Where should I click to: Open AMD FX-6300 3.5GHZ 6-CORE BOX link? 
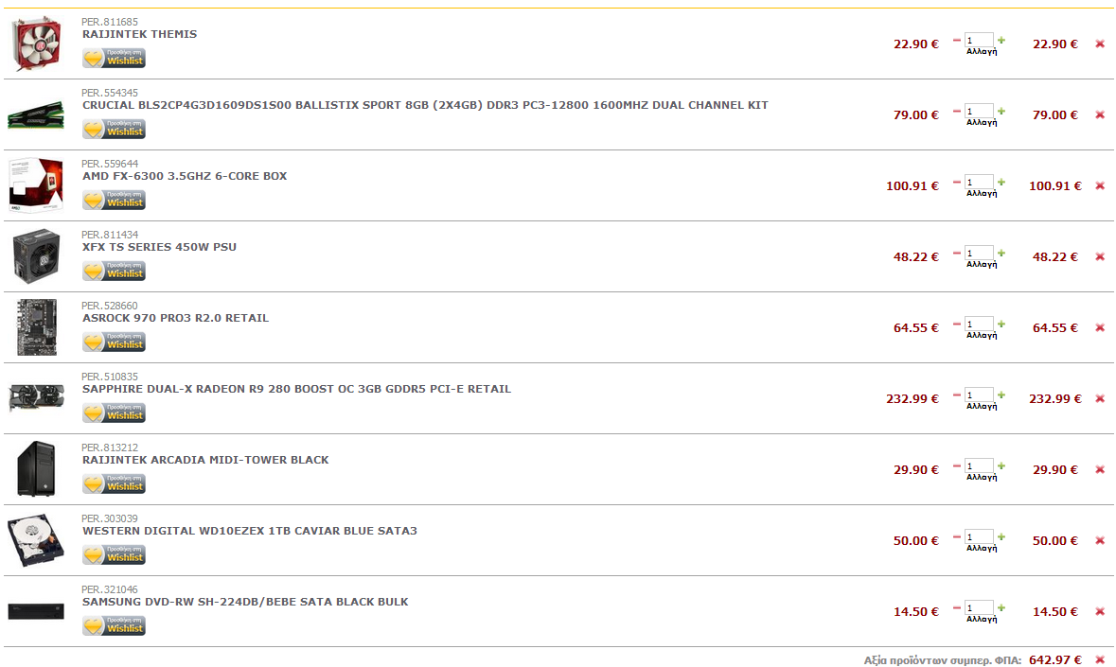click(x=185, y=176)
